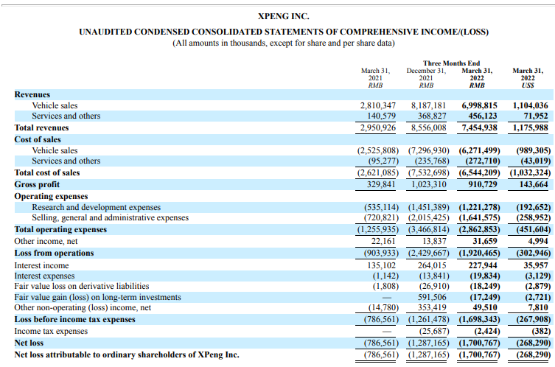The image size is (555, 367).
Task: Click Gross profit value 1,023,310
Action: (x=429, y=185)
